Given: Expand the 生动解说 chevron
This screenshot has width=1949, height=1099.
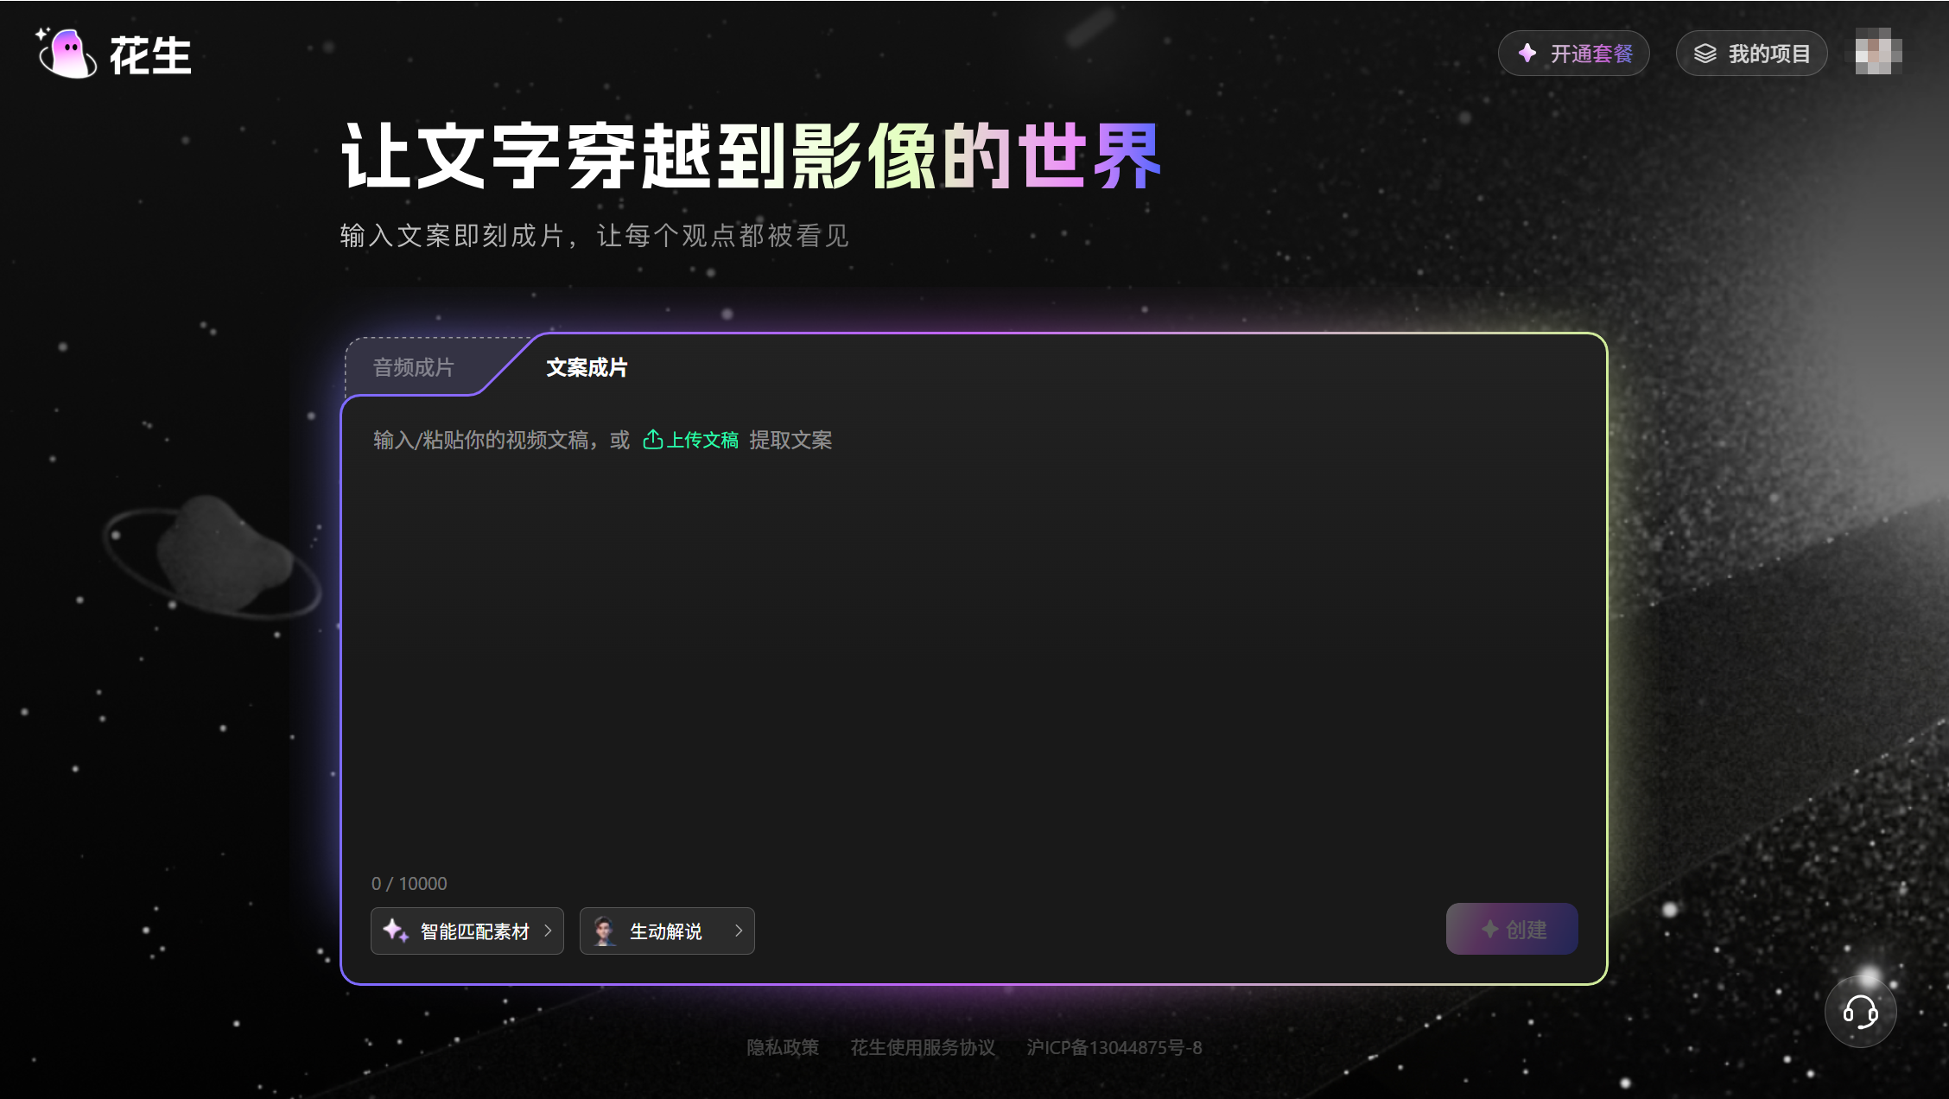Looking at the screenshot, I should (x=739, y=931).
